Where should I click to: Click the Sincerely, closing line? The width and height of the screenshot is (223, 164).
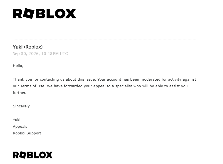tap(22, 106)
